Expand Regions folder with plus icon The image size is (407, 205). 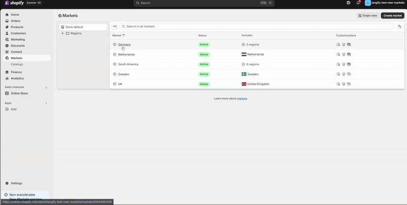point(63,33)
